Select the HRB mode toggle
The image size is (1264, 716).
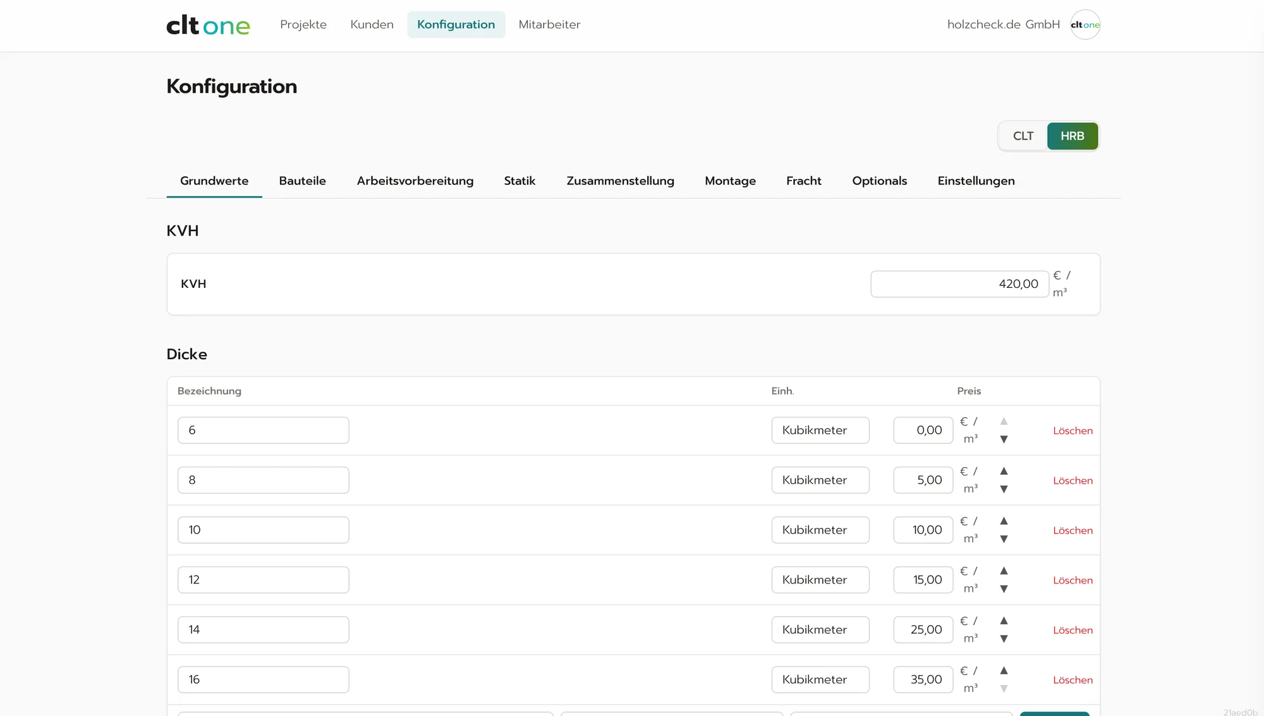pos(1072,136)
